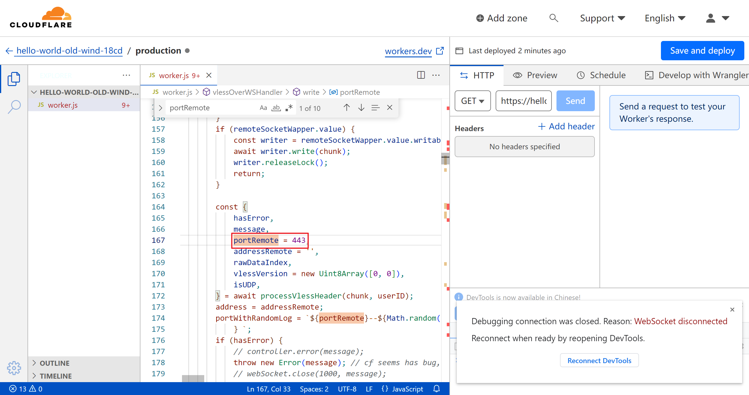Click Reconnect DevTools button
Image resolution: width=749 pixels, height=395 pixels.
point(599,360)
